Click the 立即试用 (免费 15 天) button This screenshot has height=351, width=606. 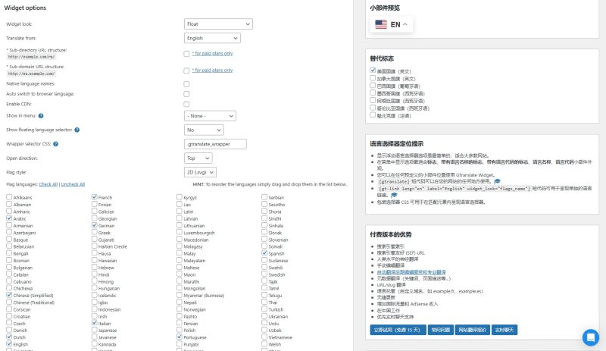tap(398, 330)
